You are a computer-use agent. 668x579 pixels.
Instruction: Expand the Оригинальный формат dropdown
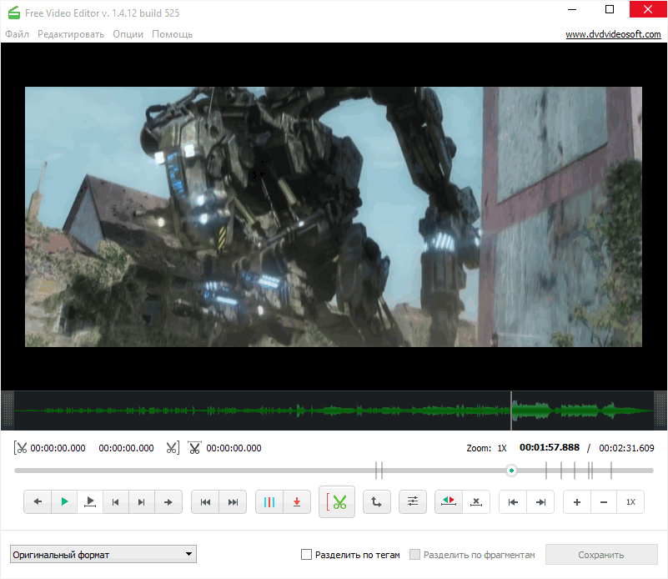click(x=103, y=554)
